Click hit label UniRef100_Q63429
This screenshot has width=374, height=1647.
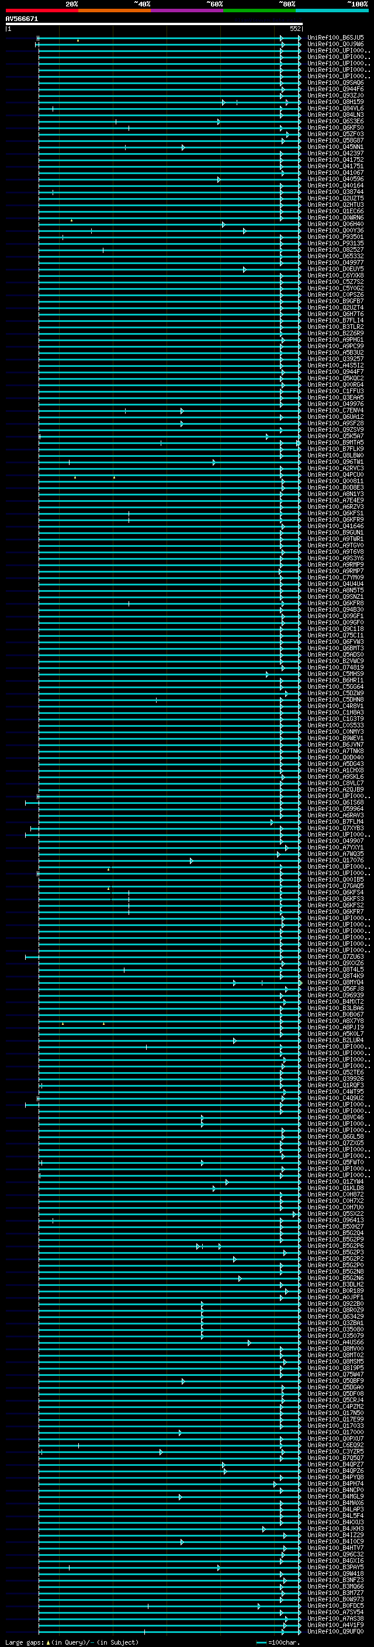(335, 1316)
